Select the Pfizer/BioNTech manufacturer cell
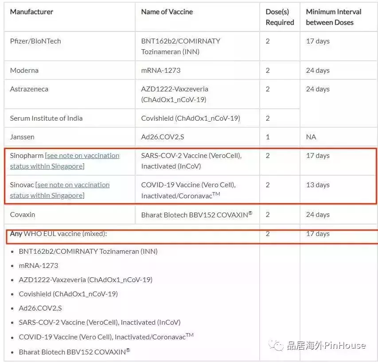Viewport: 378px width, 362px height. coord(35,41)
